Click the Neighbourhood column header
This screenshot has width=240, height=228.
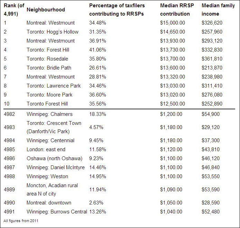pos(46,10)
